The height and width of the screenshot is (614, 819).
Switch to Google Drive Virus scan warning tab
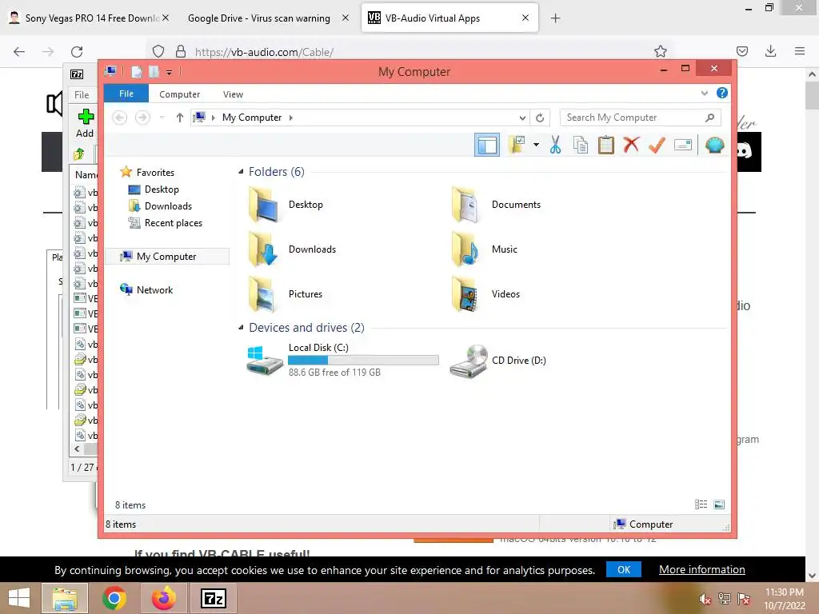[x=259, y=18]
